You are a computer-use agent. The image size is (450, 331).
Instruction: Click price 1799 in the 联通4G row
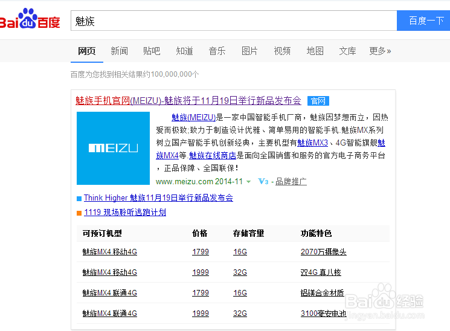click(x=201, y=293)
